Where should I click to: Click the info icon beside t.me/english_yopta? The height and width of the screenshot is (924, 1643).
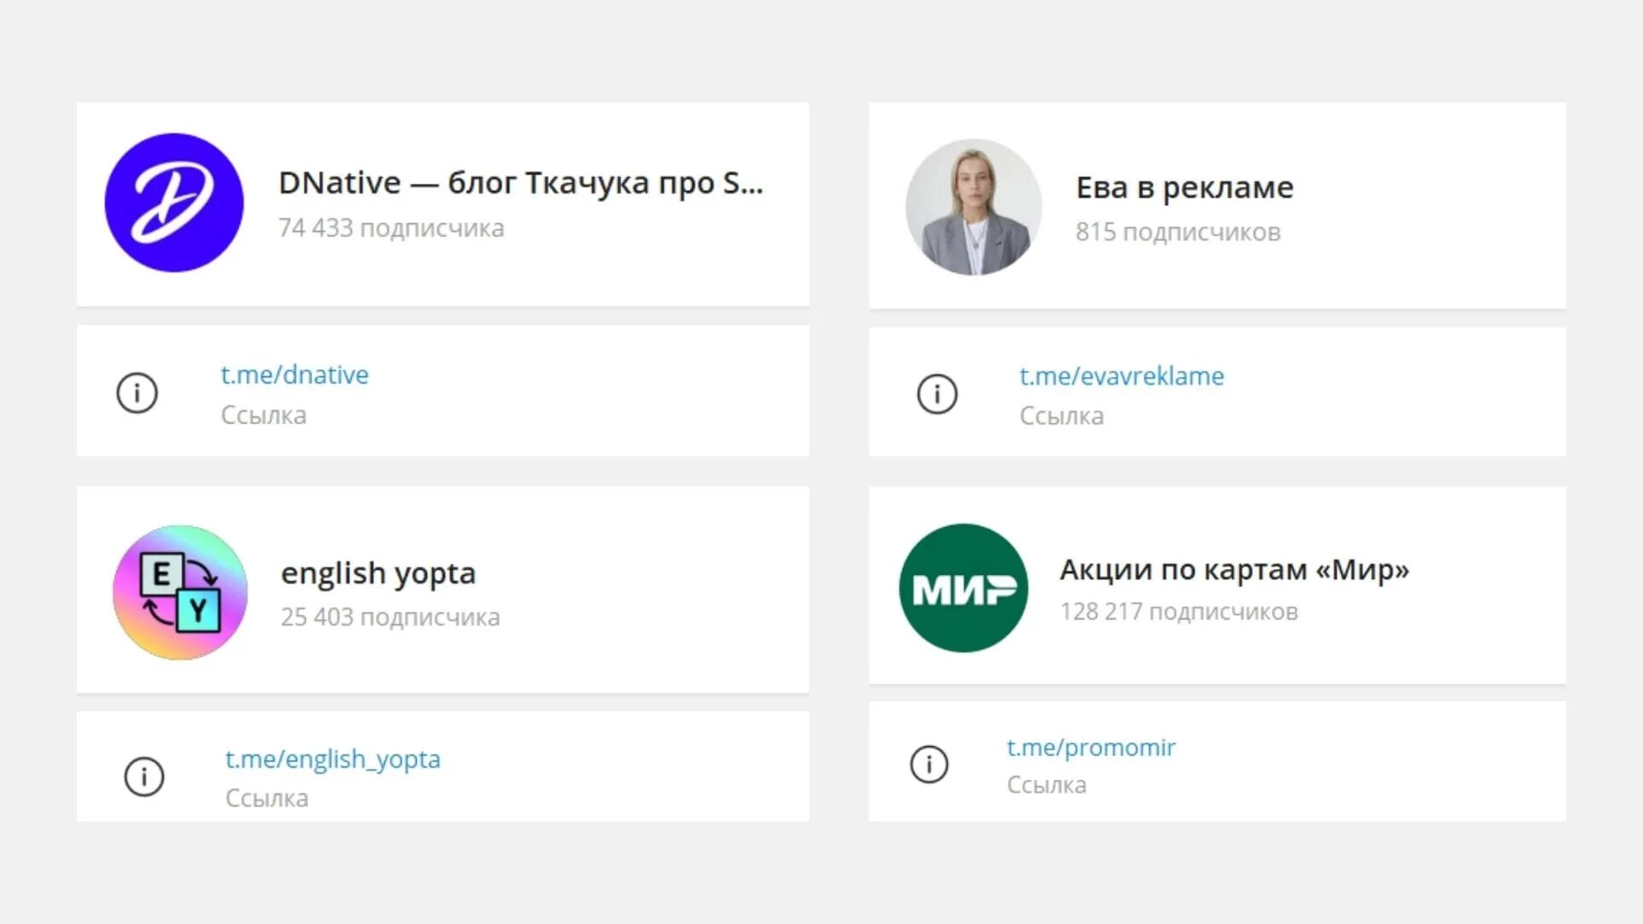(144, 776)
